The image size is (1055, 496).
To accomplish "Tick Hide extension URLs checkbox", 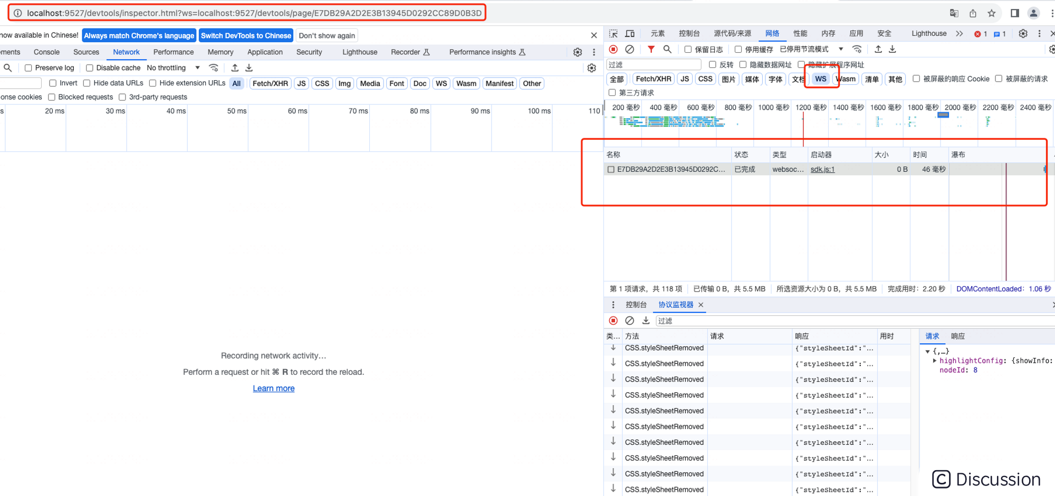I will point(152,83).
